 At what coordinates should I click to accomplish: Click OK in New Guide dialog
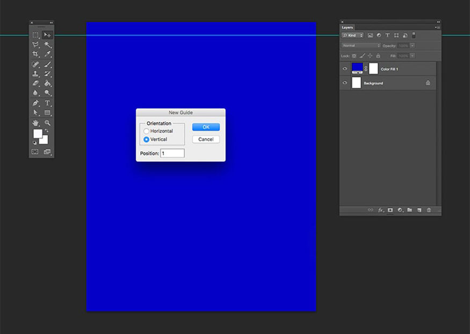[206, 127]
